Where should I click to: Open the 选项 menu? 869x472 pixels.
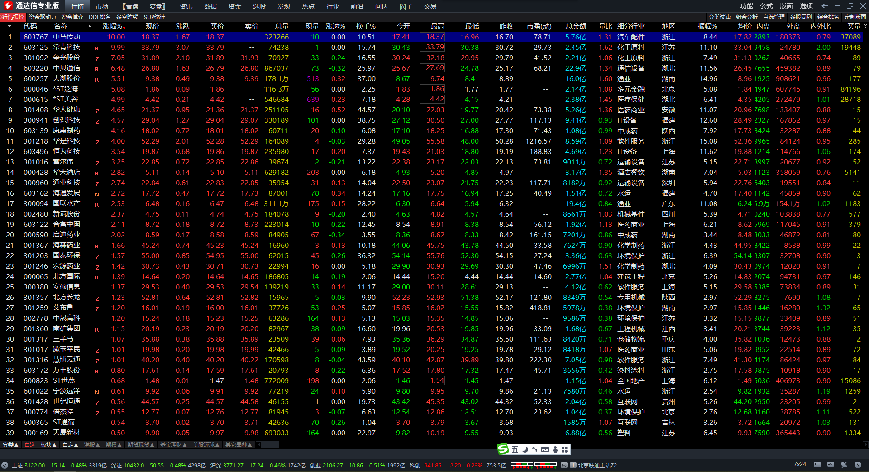[x=807, y=6]
